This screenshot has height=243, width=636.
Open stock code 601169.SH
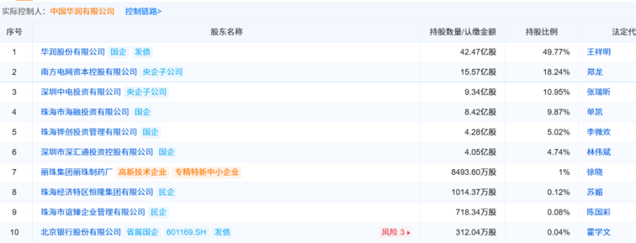(186, 232)
